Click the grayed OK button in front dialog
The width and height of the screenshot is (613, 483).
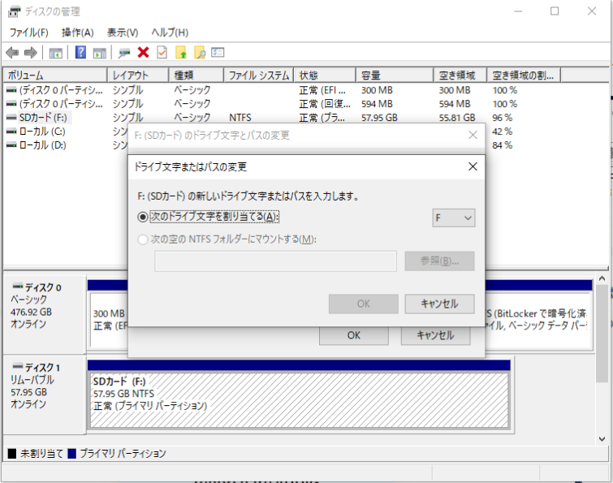click(x=364, y=304)
